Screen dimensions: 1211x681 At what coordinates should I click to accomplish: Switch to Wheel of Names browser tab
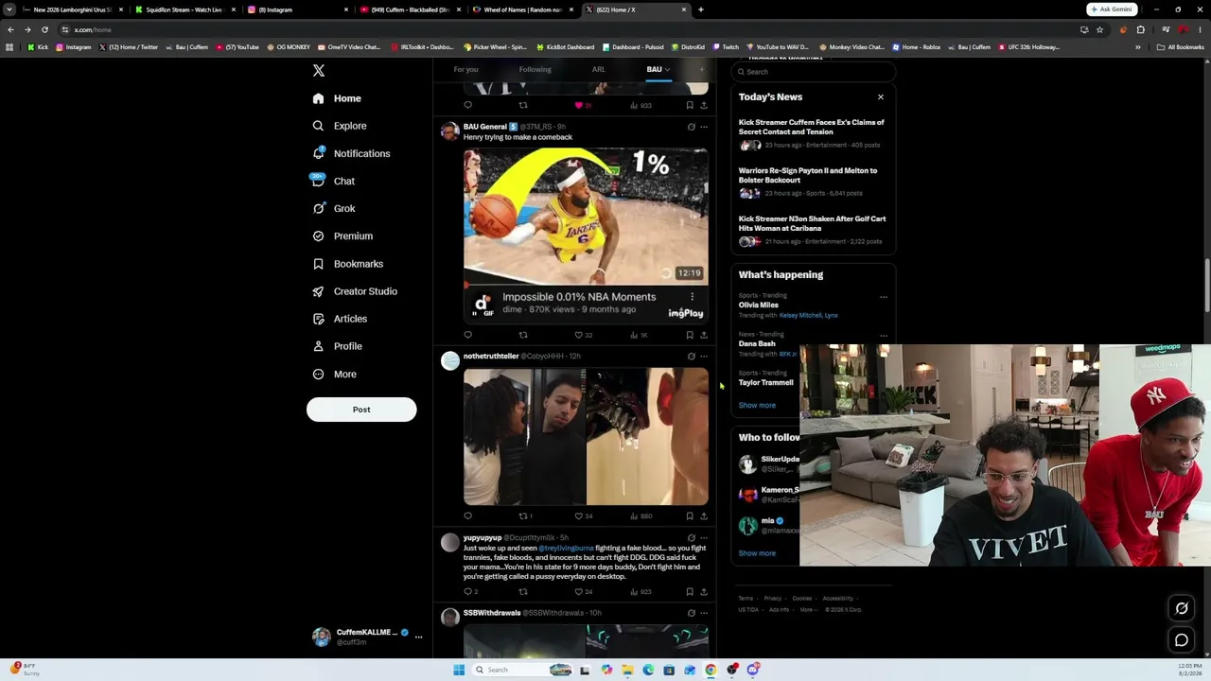coord(521,9)
